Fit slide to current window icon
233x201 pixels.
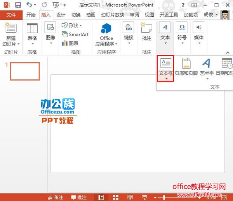click(224, 198)
